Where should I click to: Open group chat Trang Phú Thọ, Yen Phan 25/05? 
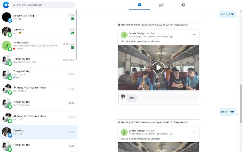[38, 117]
